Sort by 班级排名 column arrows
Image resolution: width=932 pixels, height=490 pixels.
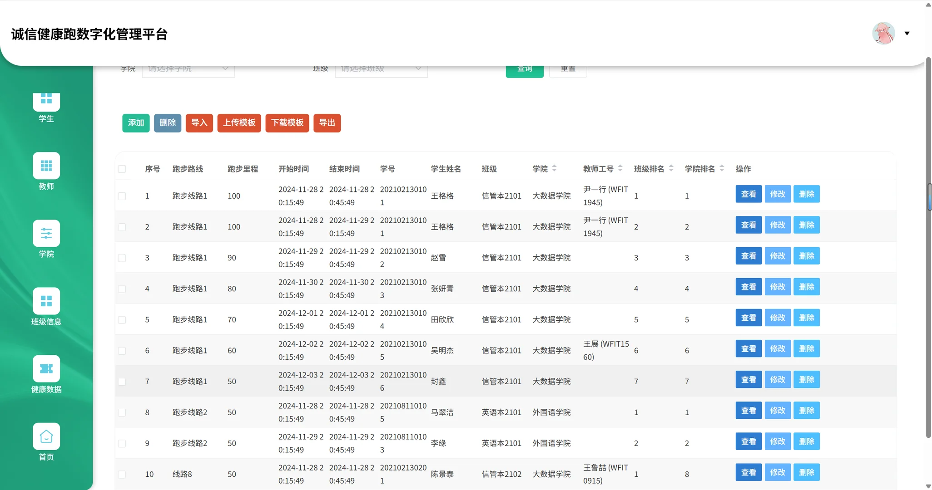pyautogui.click(x=671, y=168)
